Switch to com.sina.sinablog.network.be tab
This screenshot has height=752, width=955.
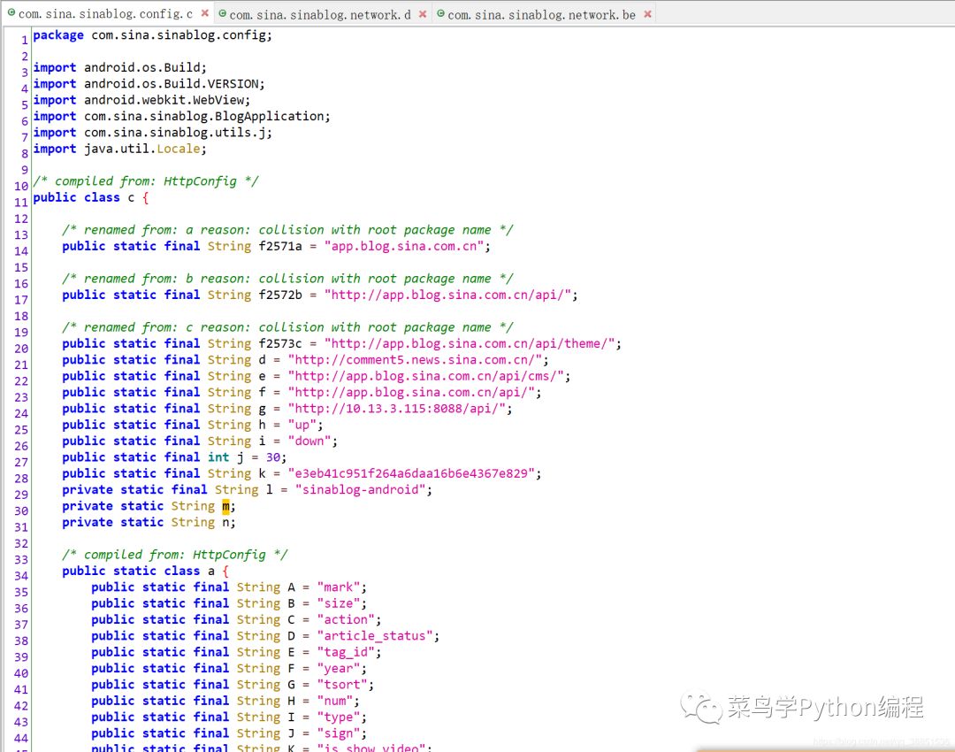(x=541, y=14)
